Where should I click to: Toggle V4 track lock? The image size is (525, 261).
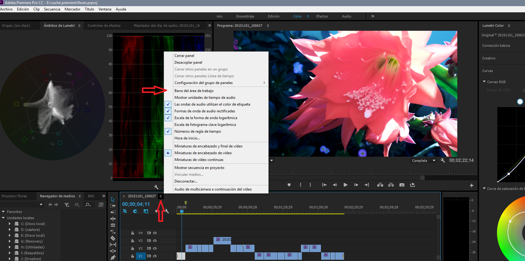(133, 233)
